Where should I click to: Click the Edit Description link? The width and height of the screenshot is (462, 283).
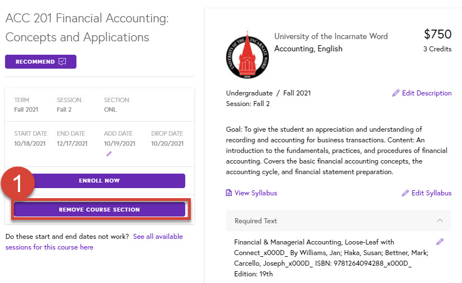[427, 93]
